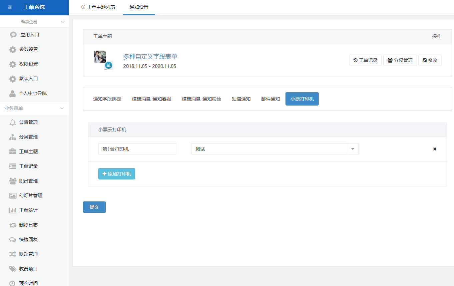Select the 通知设置 tab
The height and width of the screenshot is (286, 454).
(139, 7)
